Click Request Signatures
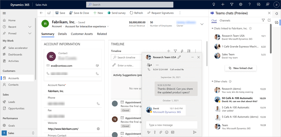281x137 pixels. [161, 13]
